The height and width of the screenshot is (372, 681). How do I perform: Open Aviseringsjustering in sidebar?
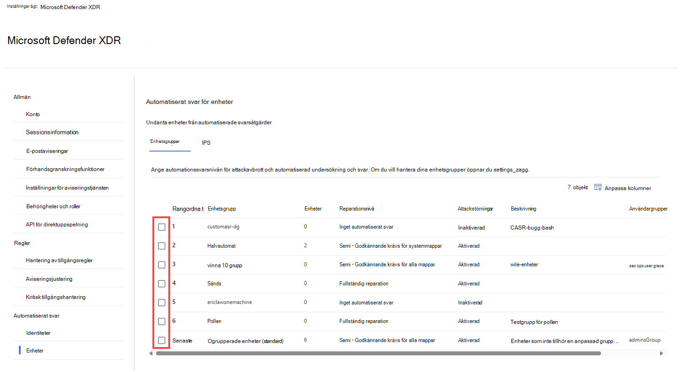[49, 279]
